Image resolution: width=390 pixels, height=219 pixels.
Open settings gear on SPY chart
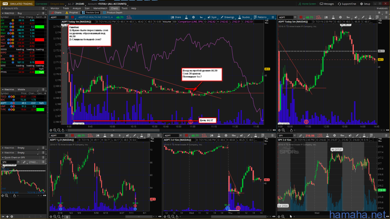[x=334, y=136]
